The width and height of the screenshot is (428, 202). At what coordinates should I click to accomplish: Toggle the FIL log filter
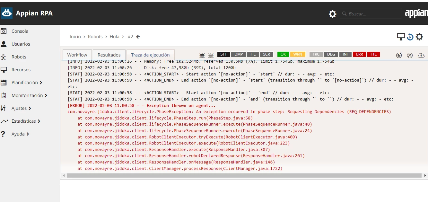click(253, 54)
